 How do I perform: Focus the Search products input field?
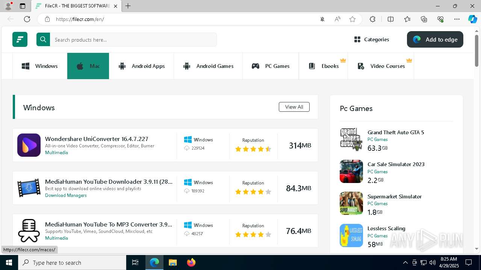pos(133,39)
